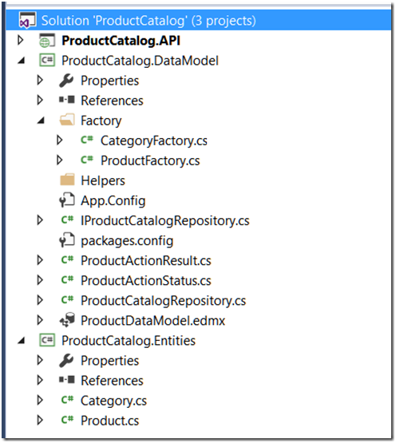Click the ProductCatalog.API web project icon
This screenshot has width=396, height=443.
pos(46,40)
